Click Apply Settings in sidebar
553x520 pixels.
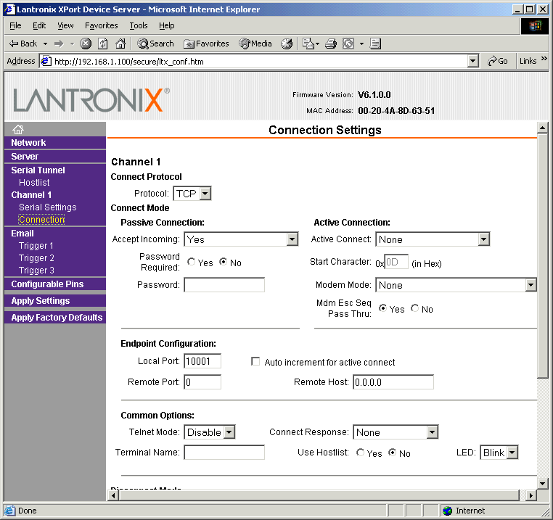pyautogui.click(x=41, y=301)
